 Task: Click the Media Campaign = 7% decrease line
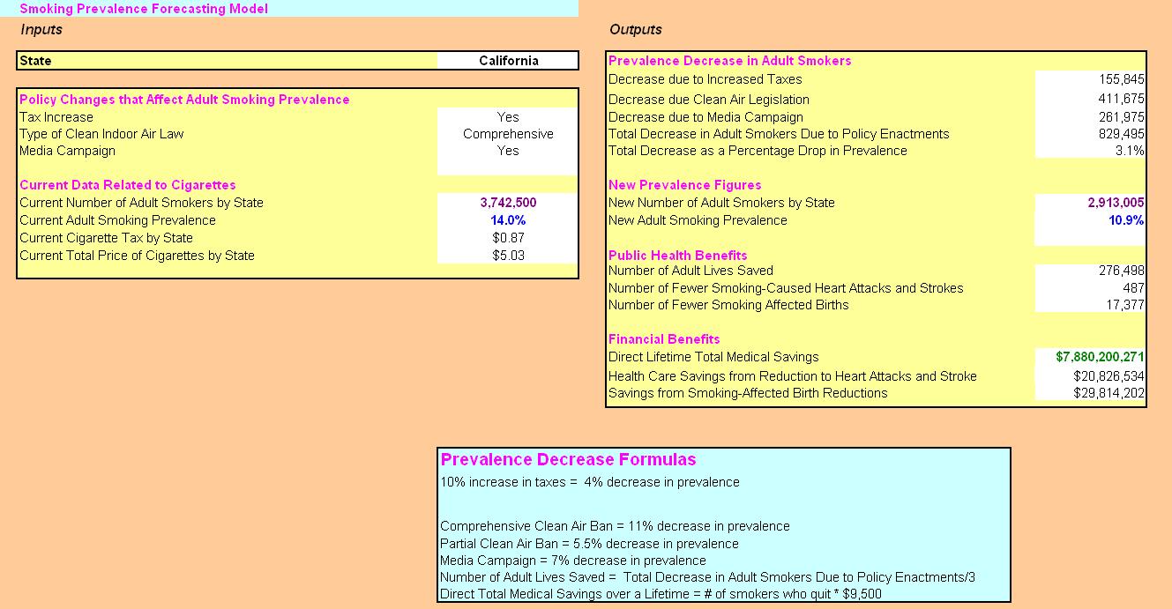573,561
